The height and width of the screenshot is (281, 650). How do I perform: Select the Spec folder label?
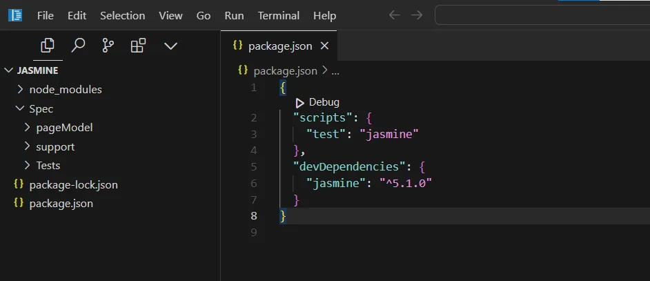(x=41, y=109)
